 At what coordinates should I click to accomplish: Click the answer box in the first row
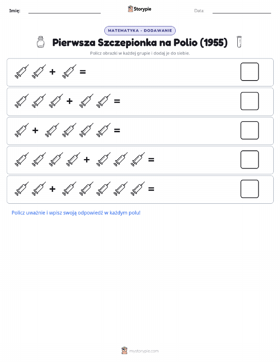coord(250,72)
